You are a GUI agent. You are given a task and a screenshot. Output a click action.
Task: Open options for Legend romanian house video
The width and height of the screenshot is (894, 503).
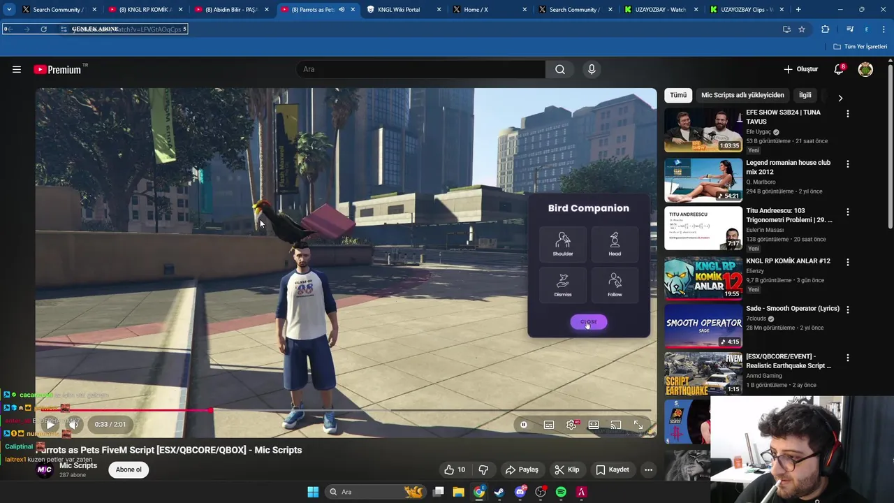pos(848,163)
